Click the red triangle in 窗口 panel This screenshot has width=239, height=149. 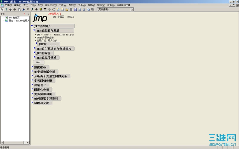24,14
